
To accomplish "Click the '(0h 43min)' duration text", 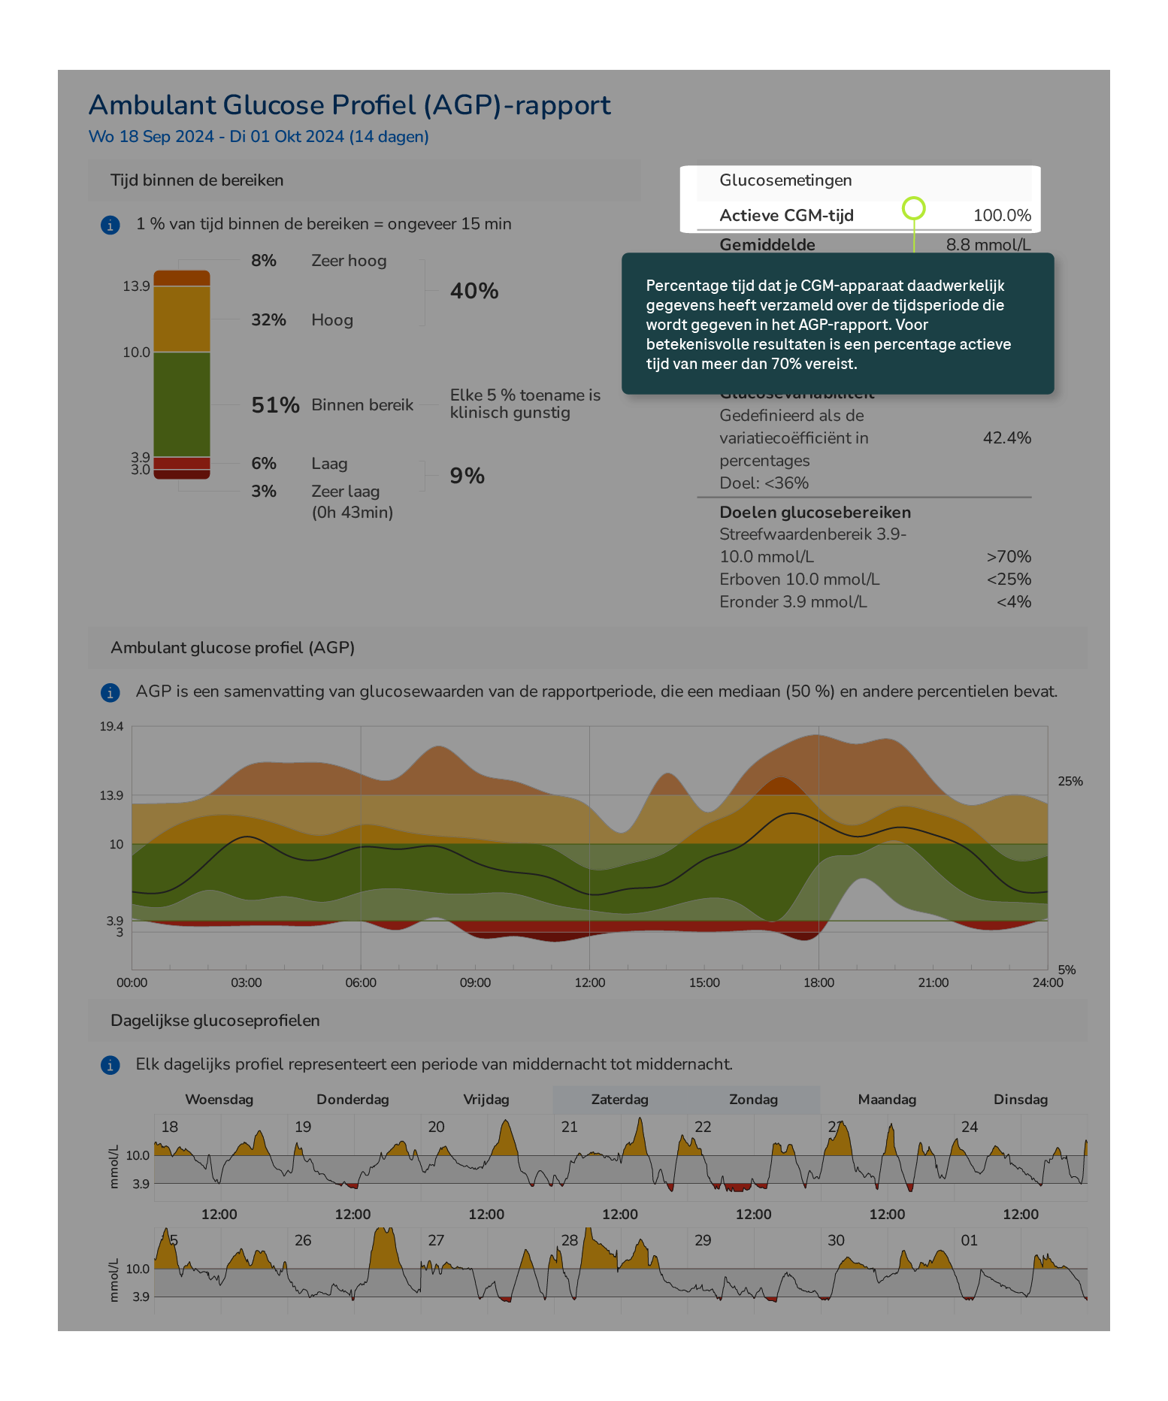I will tap(353, 513).
